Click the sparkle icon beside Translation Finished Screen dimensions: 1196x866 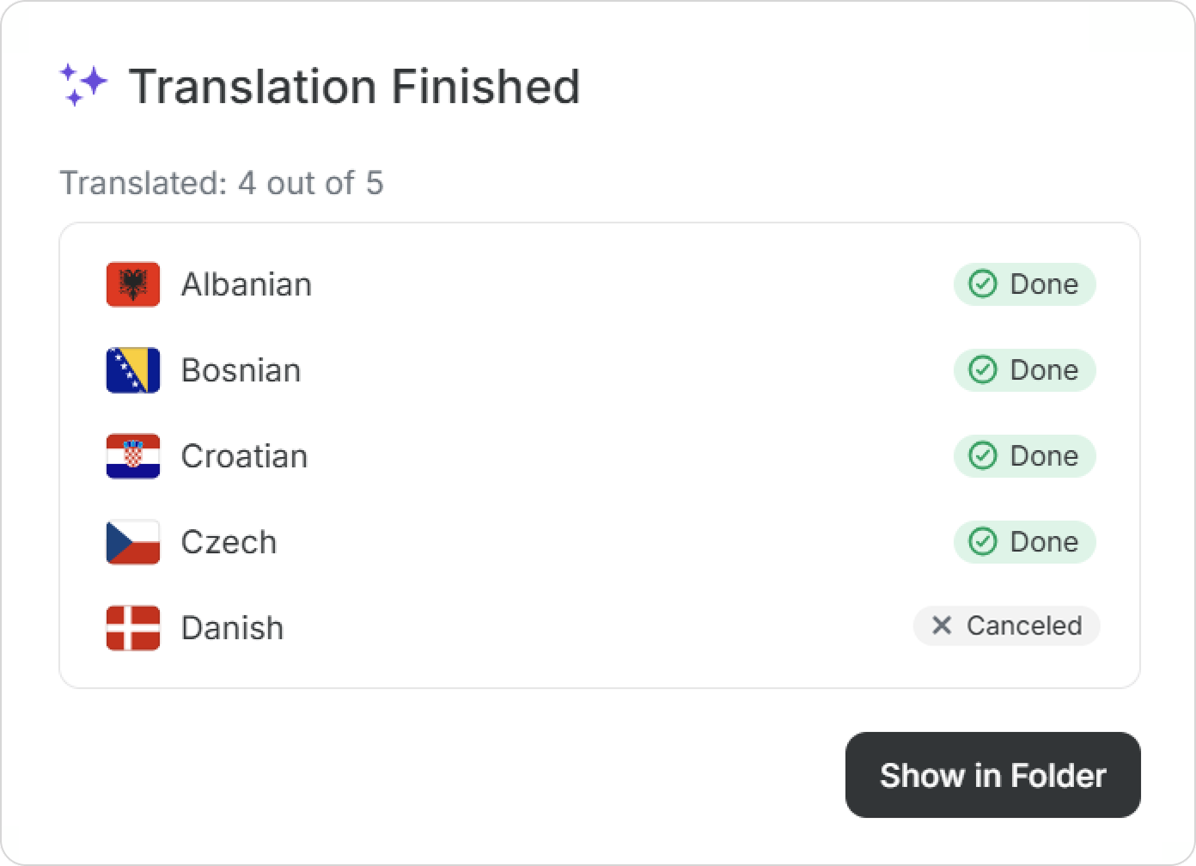tap(83, 85)
